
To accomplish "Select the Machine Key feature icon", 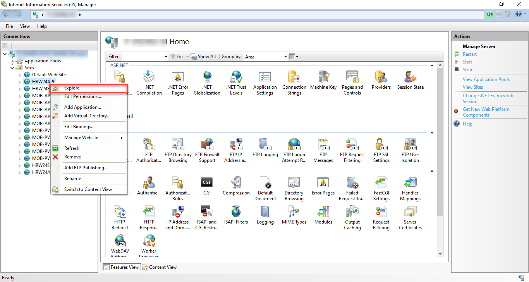I will (323, 79).
